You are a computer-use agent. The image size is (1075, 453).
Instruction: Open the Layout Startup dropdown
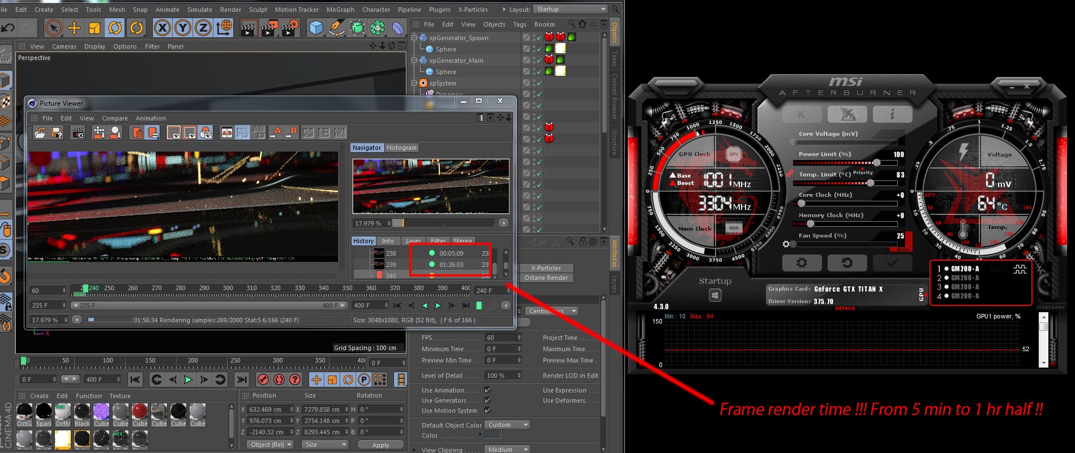click(570, 9)
